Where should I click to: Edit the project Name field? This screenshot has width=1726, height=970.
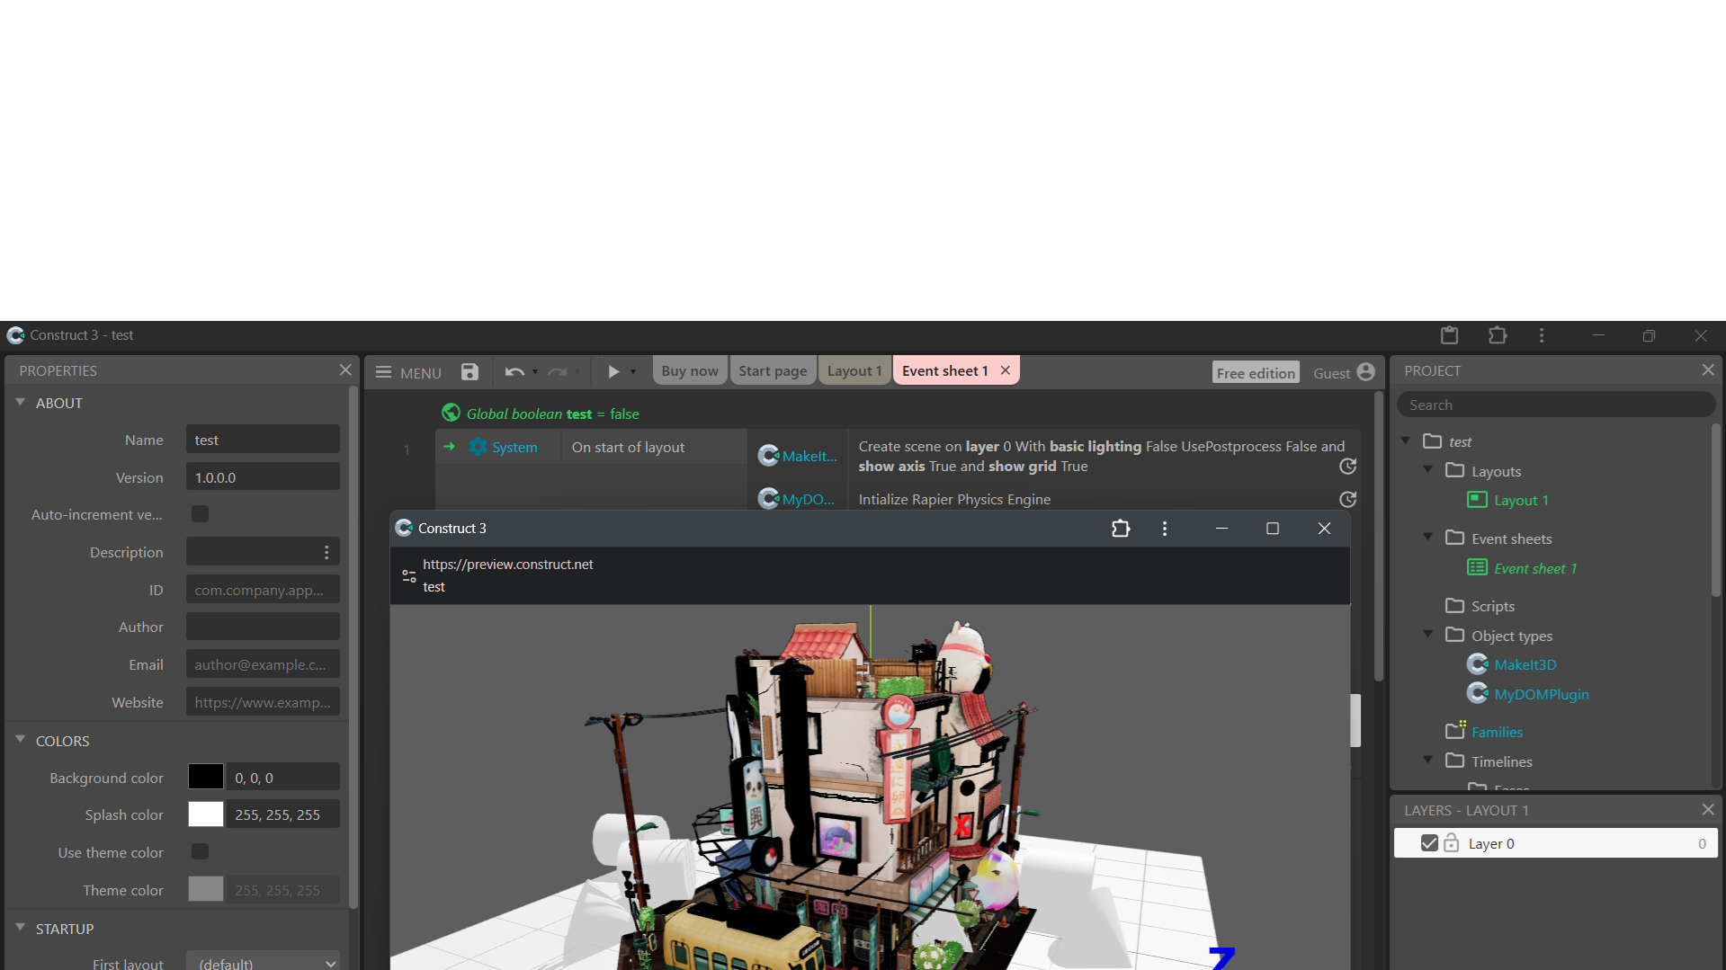click(x=263, y=440)
